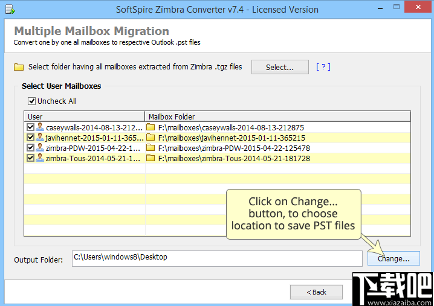Close the Zimbra Converter window
The width and height of the screenshot is (434, 306).
(x=418, y=7)
